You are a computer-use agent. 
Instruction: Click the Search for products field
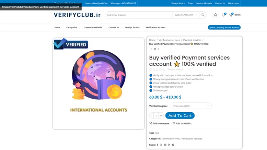[138, 15]
